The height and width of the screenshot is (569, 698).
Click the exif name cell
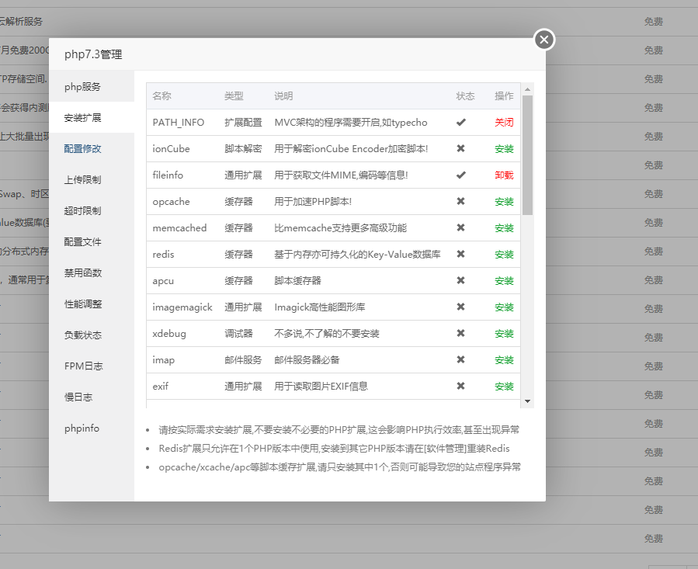(x=160, y=386)
